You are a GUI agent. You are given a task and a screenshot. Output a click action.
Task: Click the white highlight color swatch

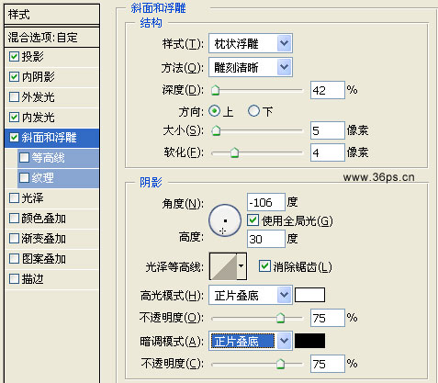pyautogui.click(x=309, y=295)
